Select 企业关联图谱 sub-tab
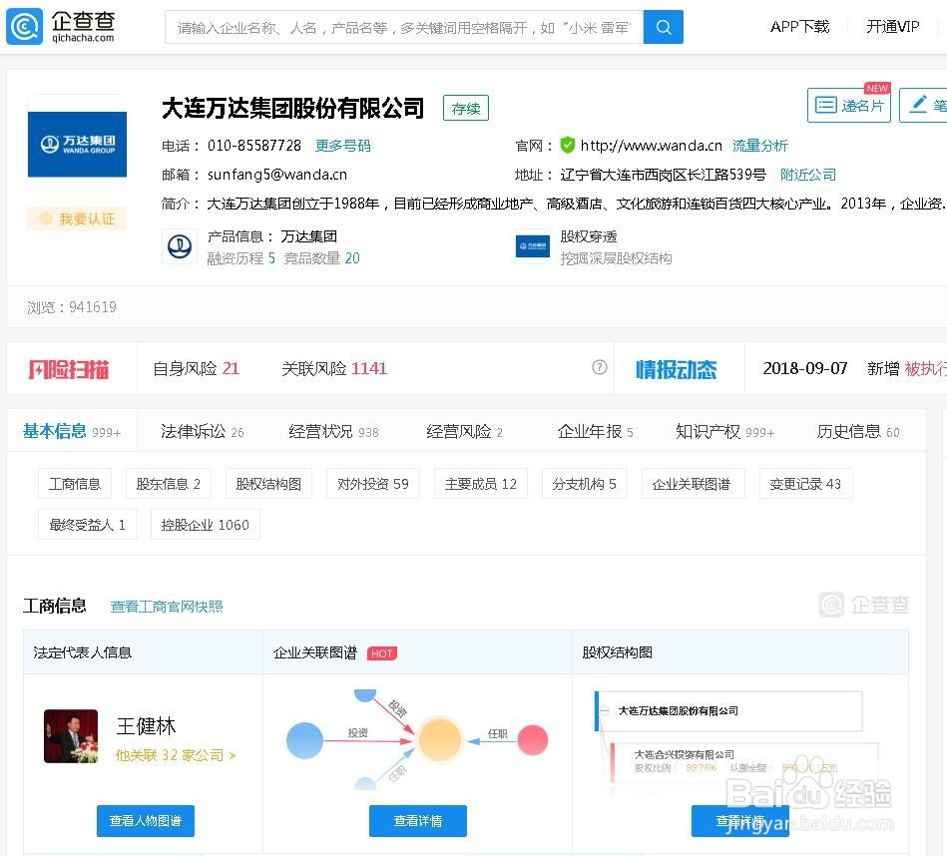The width and height of the screenshot is (947, 856). pyautogui.click(x=692, y=484)
